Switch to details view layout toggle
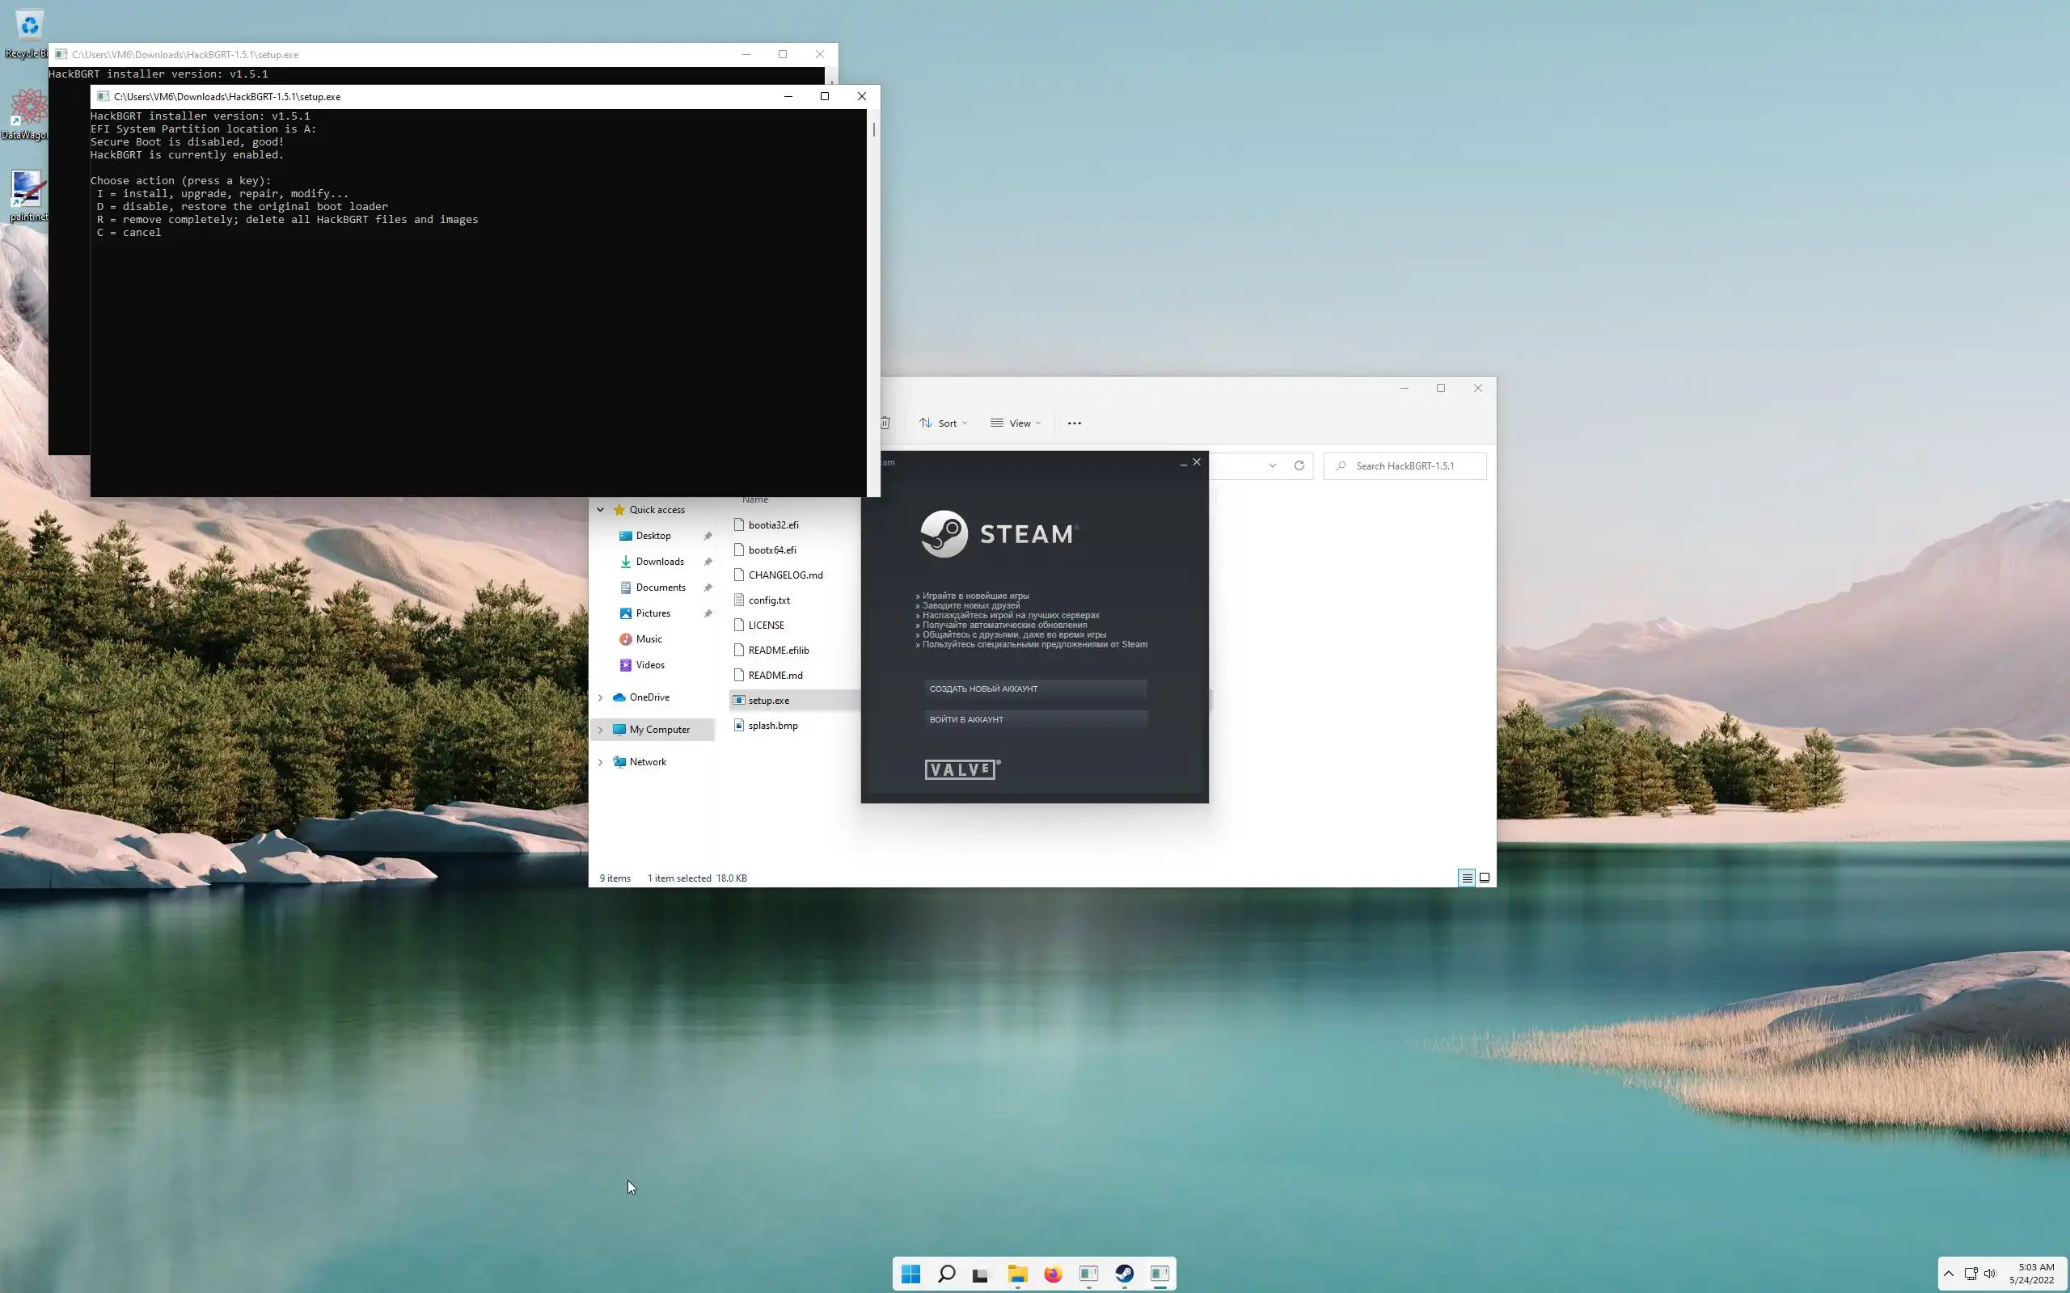This screenshot has width=2070, height=1293. pyautogui.click(x=1466, y=878)
